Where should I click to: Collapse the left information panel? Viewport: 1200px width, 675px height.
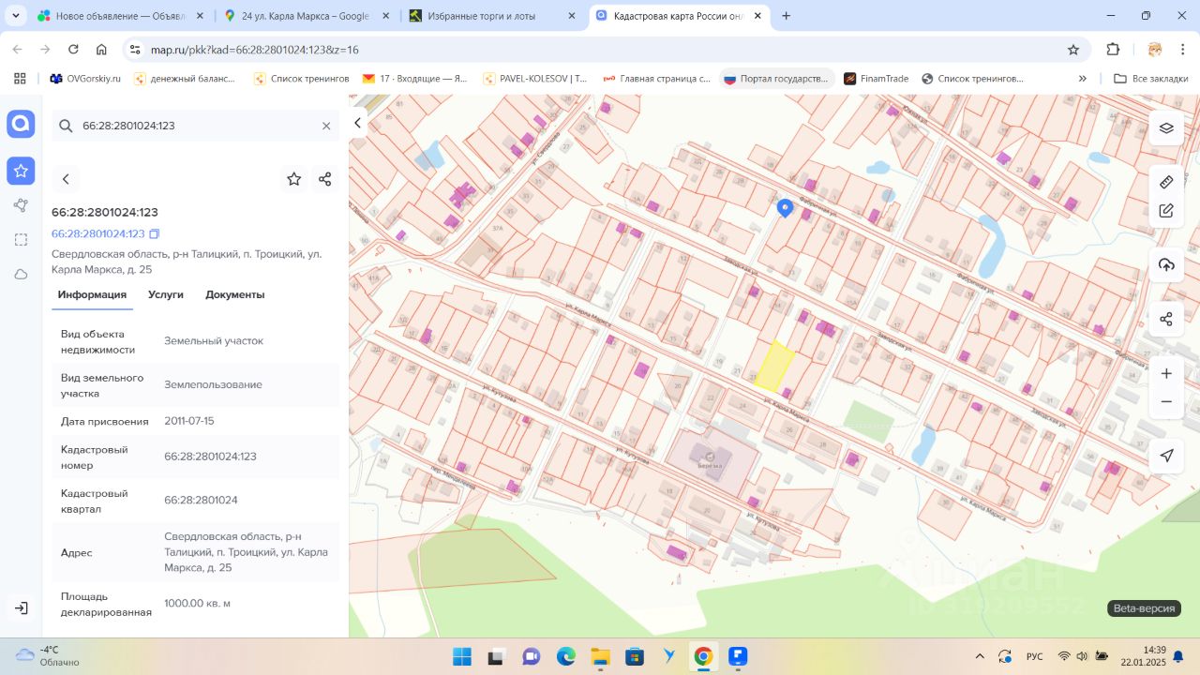click(x=357, y=123)
